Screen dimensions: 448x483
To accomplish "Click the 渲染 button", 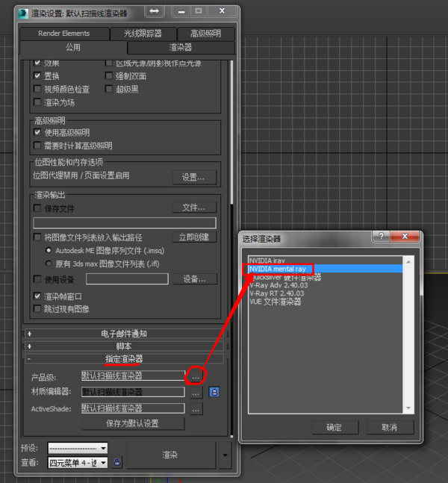I will tap(171, 455).
